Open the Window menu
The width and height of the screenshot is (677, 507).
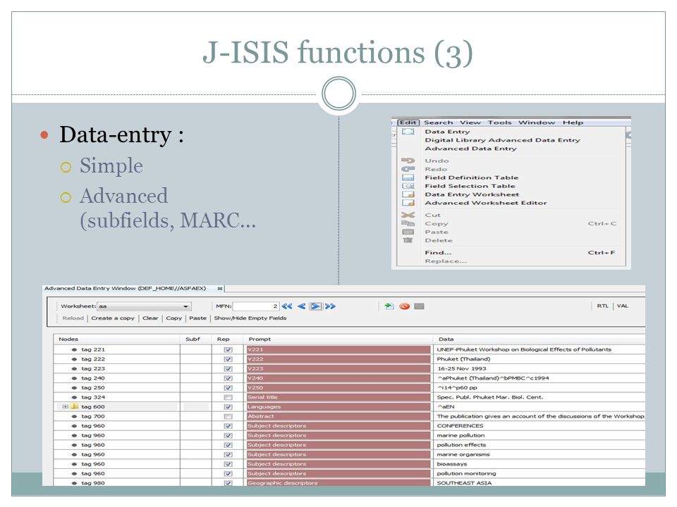click(x=537, y=123)
